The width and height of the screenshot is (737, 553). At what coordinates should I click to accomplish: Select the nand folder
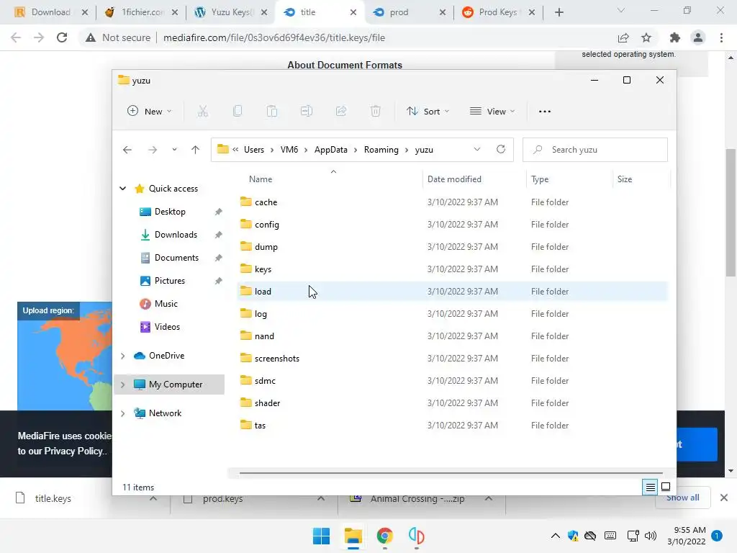click(x=452, y=336)
